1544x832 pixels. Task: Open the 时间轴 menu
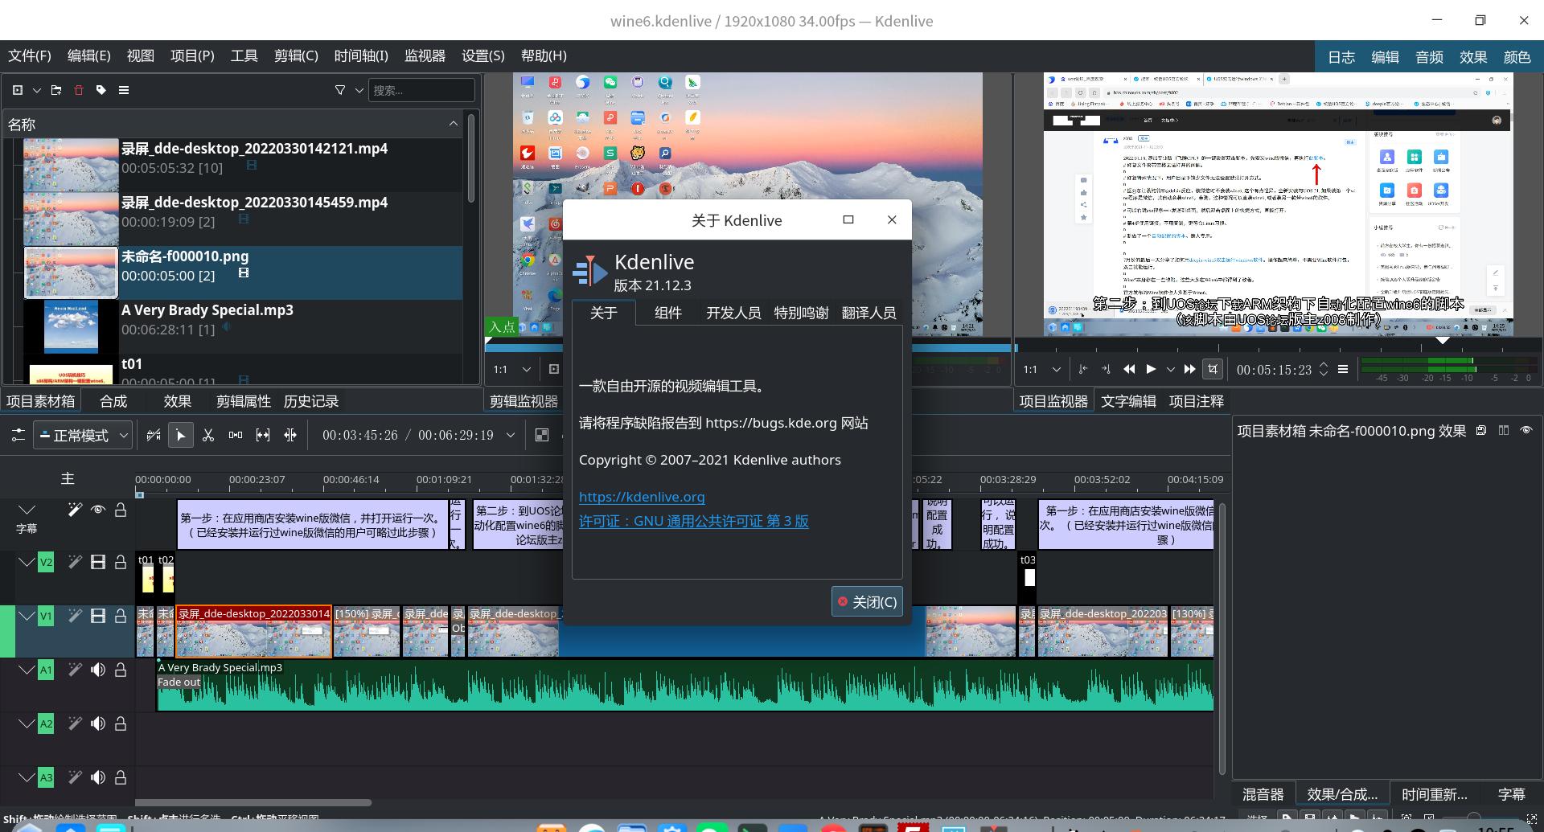pos(359,55)
